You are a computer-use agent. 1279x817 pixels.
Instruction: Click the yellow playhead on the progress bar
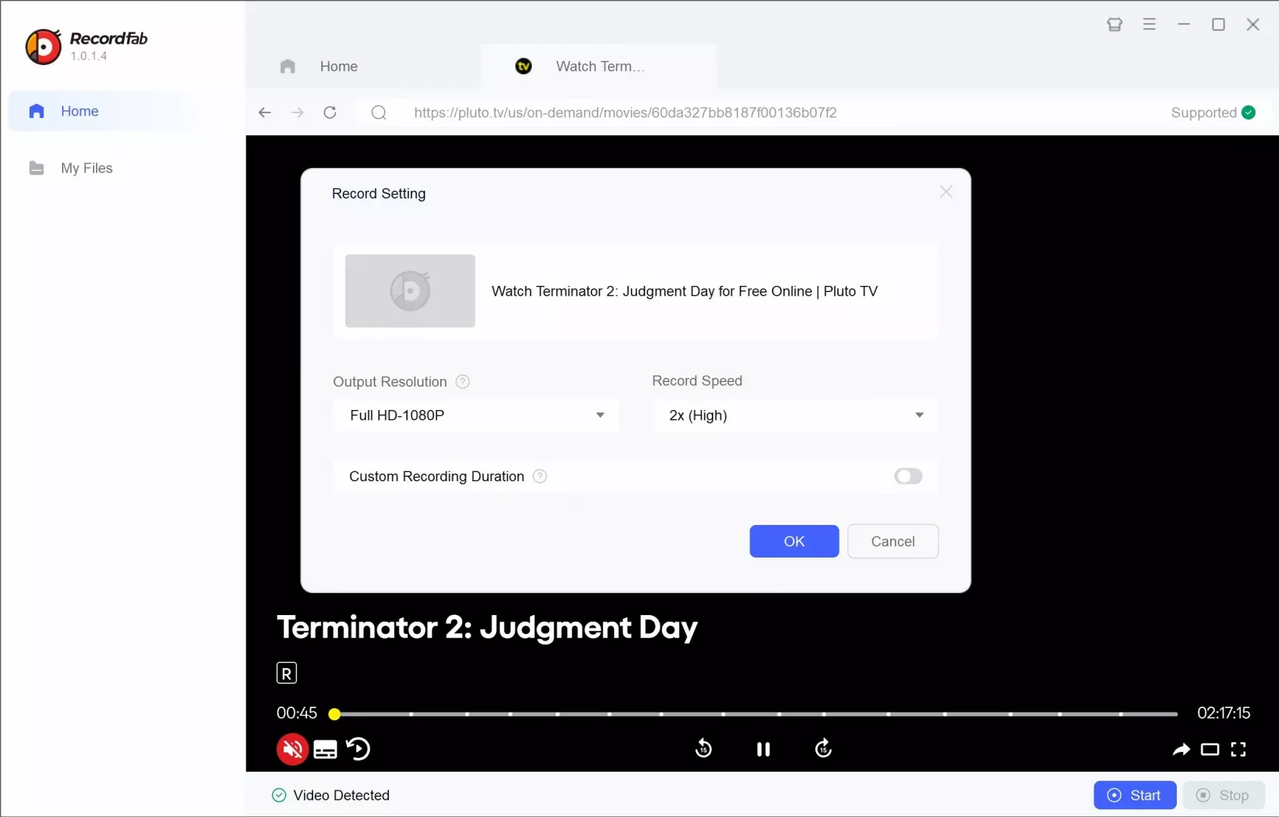[x=334, y=714]
